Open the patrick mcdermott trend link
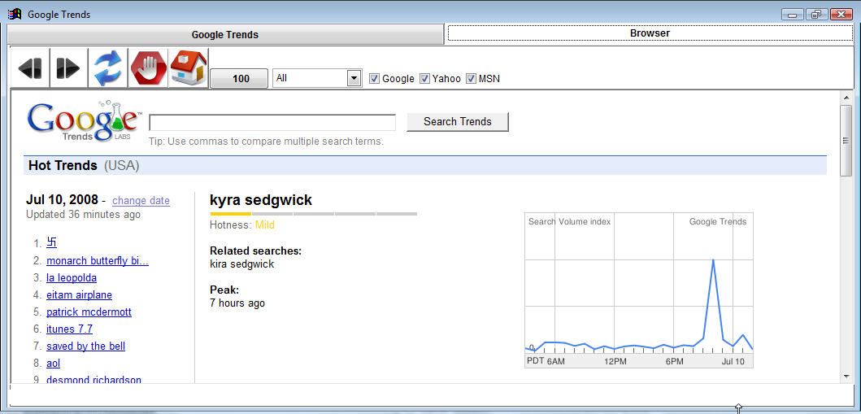 click(x=89, y=312)
